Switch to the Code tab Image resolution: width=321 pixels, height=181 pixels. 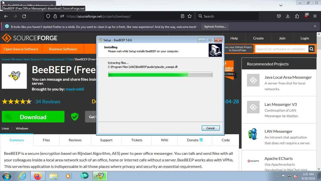[x=225, y=140]
